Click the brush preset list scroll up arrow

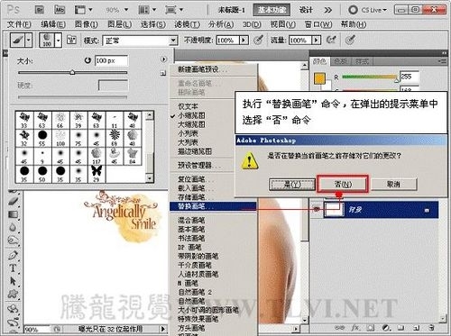point(150,116)
